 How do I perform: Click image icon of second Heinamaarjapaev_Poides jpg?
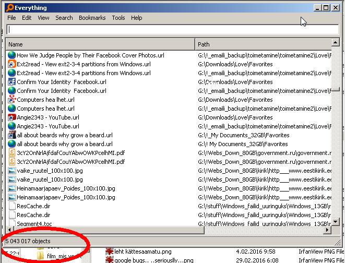(x=11, y=197)
